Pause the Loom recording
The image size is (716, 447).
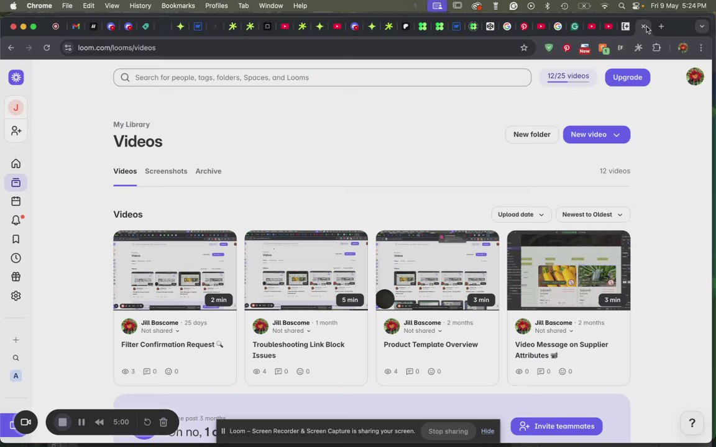click(x=82, y=422)
